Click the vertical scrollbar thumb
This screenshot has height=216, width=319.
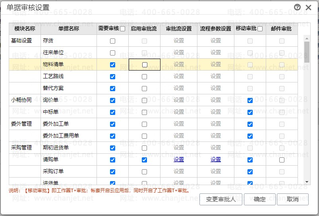click(x=307, y=52)
